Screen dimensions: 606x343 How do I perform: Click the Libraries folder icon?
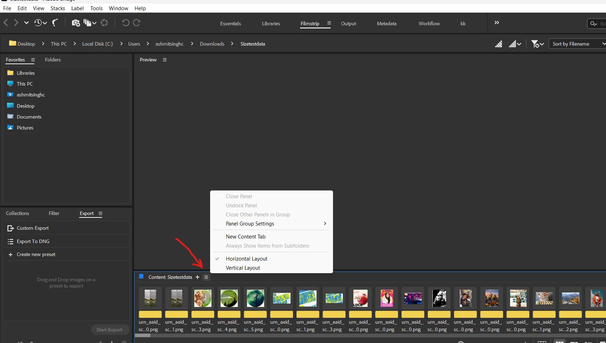point(11,73)
